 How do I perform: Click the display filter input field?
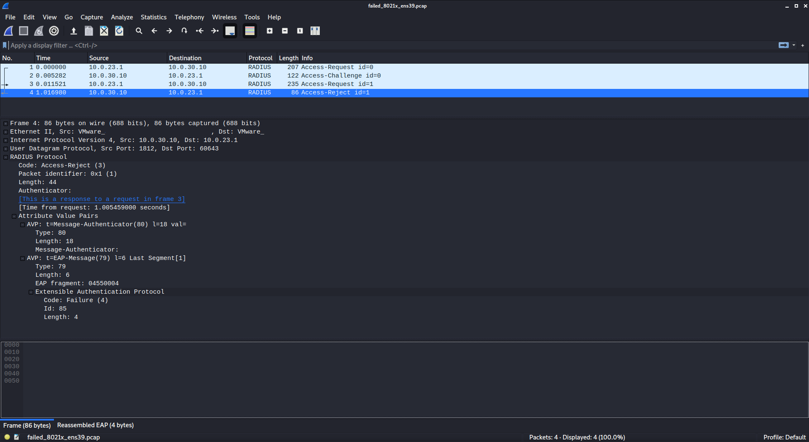379,46
